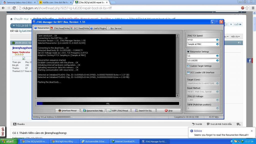
Task: Open the Hiển thị dropdown in forum
Action: 235,37
